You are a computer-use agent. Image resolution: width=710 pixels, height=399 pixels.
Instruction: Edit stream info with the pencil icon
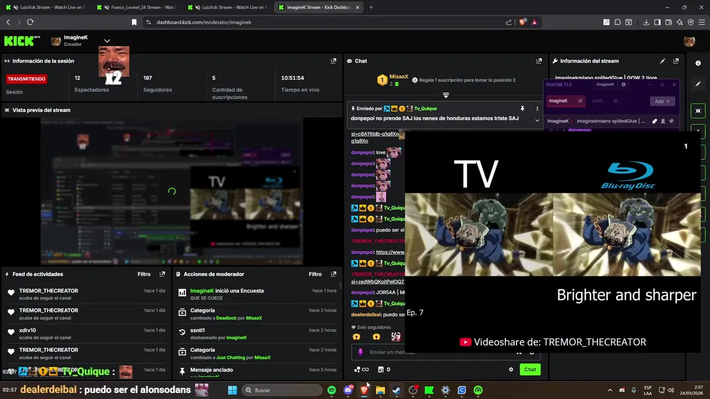tap(662, 61)
